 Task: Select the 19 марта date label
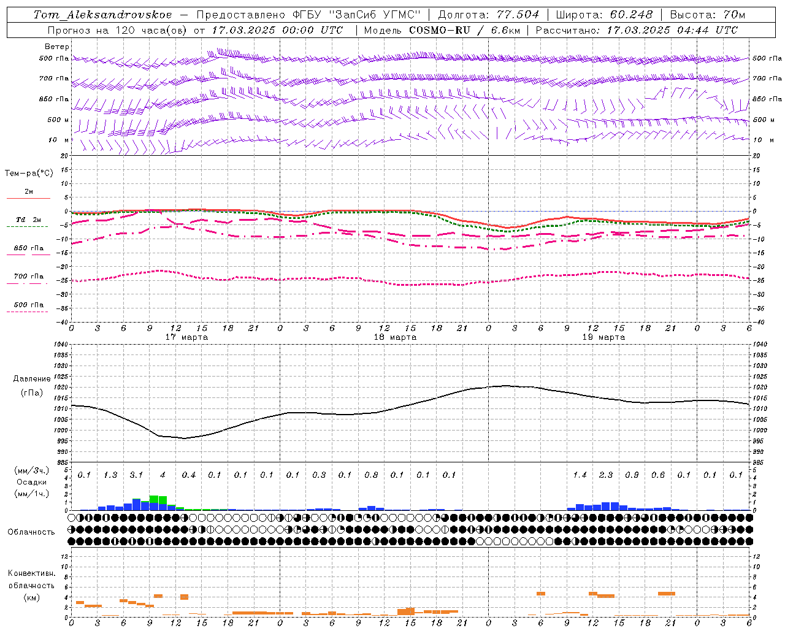point(604,337)
